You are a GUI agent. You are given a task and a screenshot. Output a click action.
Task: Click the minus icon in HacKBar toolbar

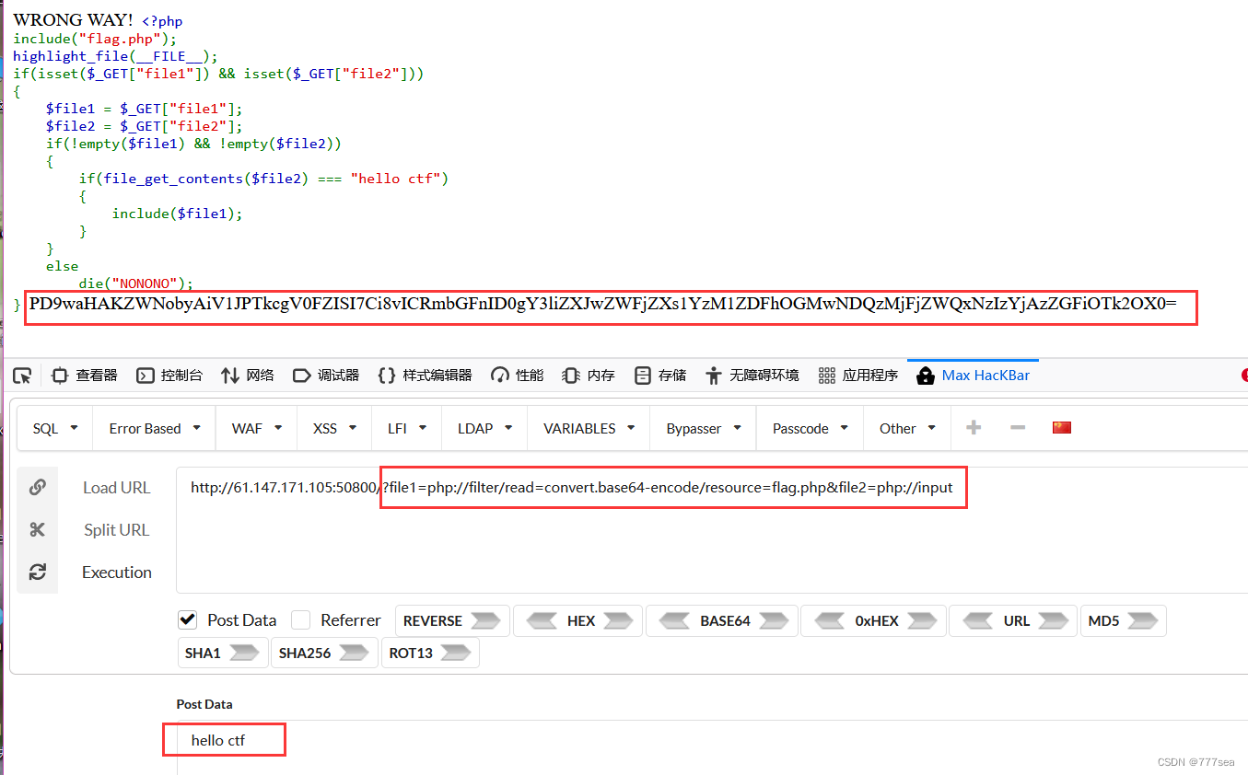(1018, 428)
